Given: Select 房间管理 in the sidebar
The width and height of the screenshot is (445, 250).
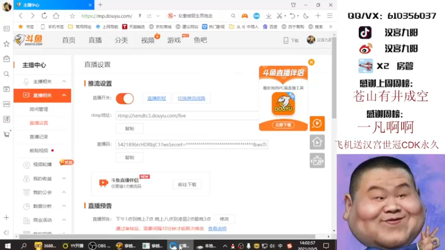Looking at the screenshot, I should 39,109.
